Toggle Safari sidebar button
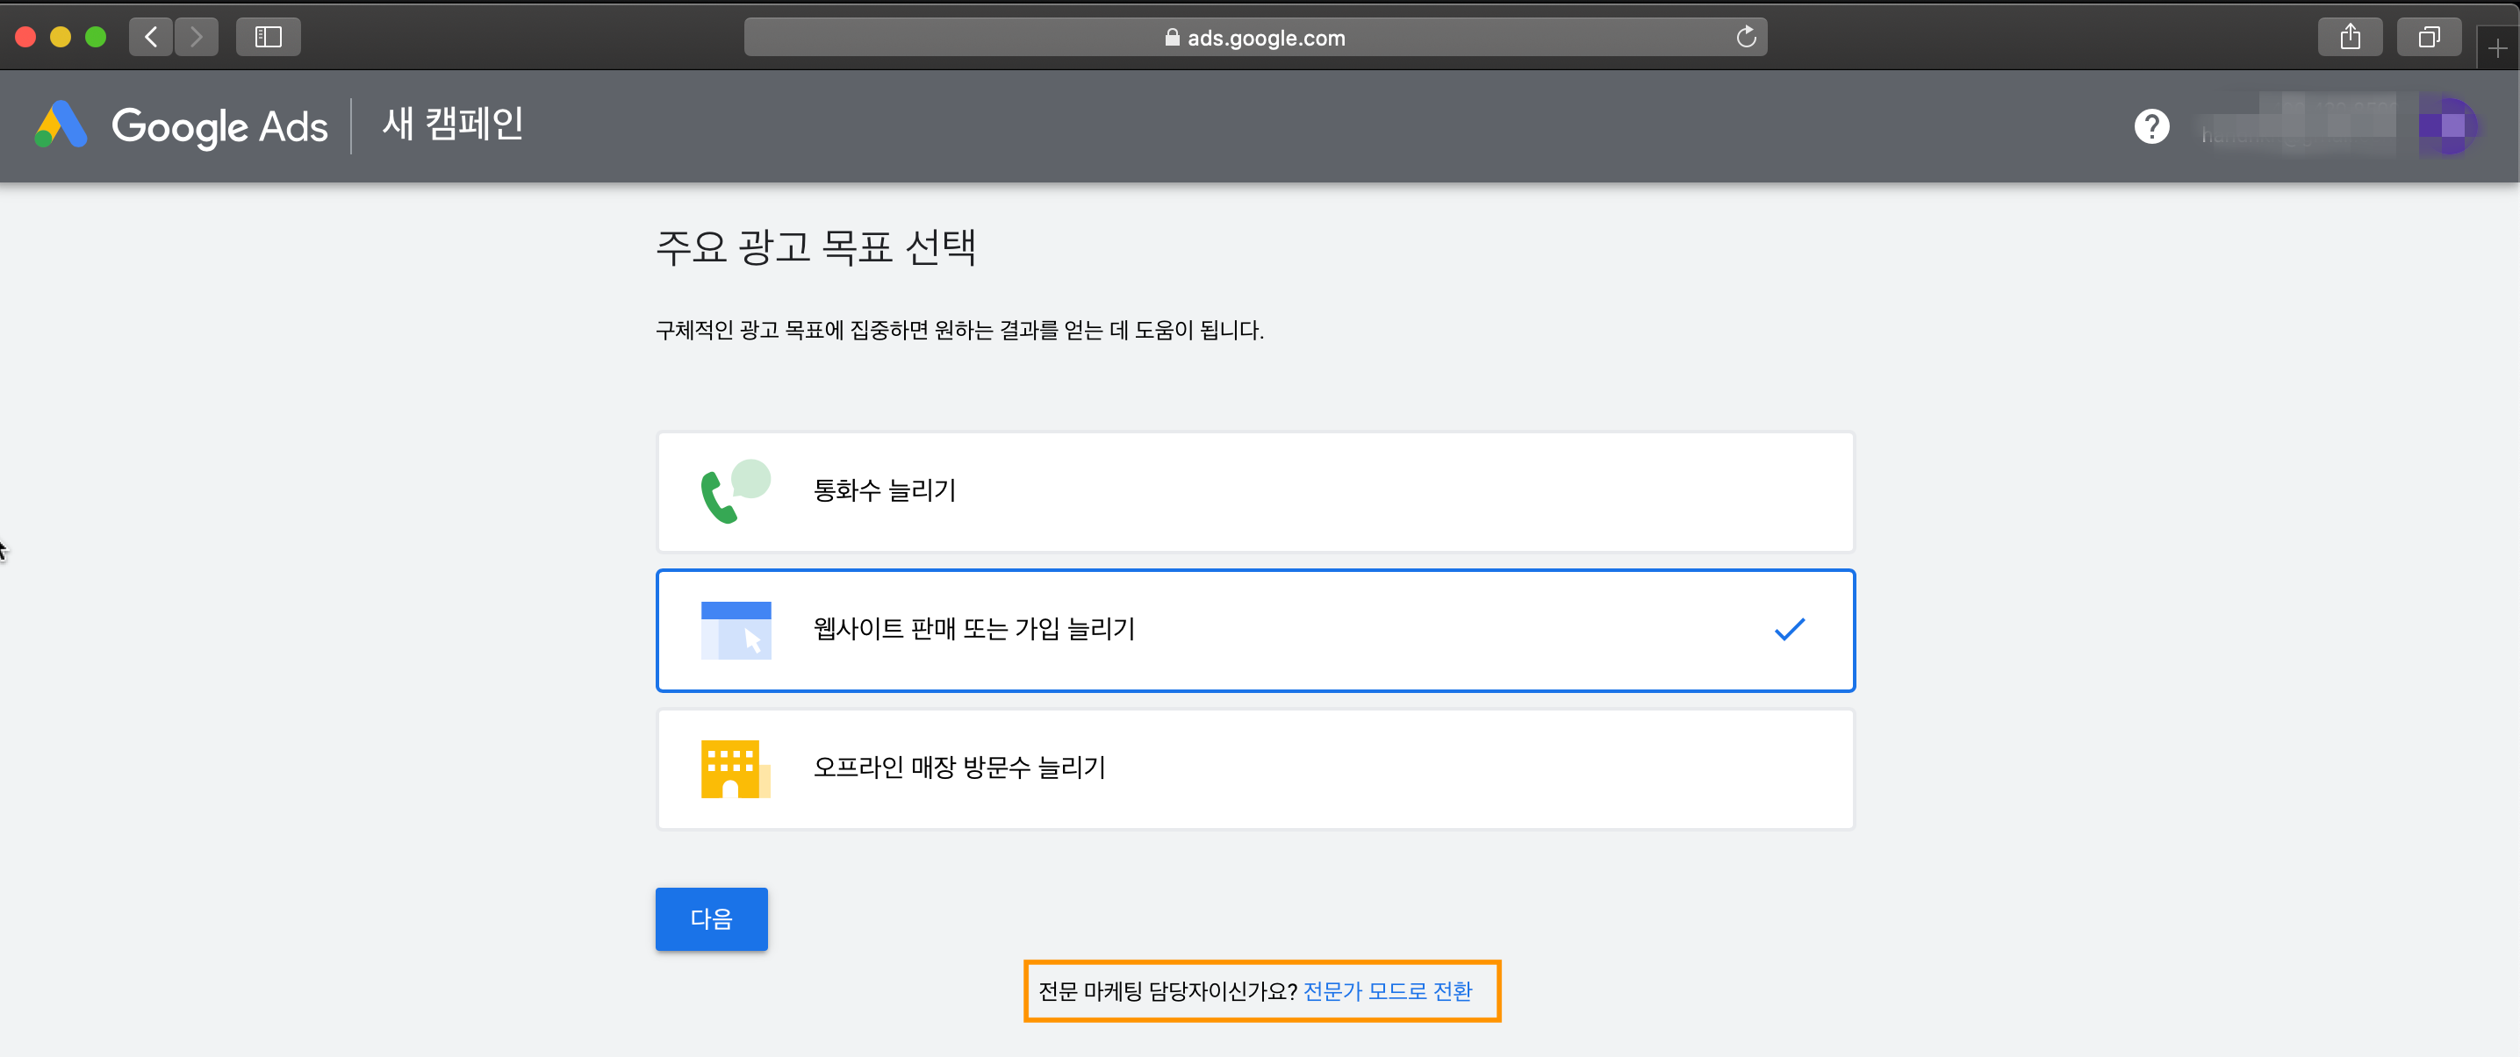The image size is (2520, 1057). click(268, 37)
